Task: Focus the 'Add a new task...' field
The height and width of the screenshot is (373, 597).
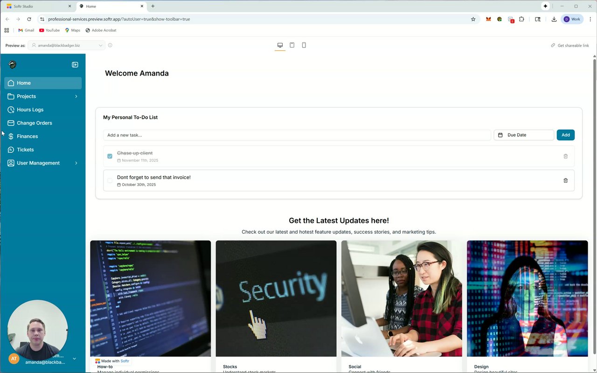Action: click(297, 135)
